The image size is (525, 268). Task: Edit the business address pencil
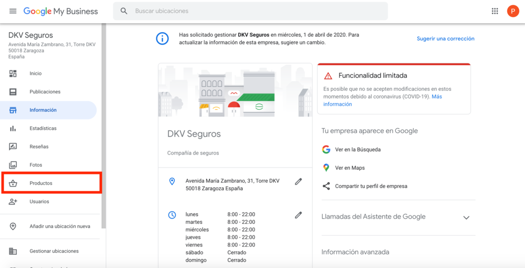(x=298, y=182)
